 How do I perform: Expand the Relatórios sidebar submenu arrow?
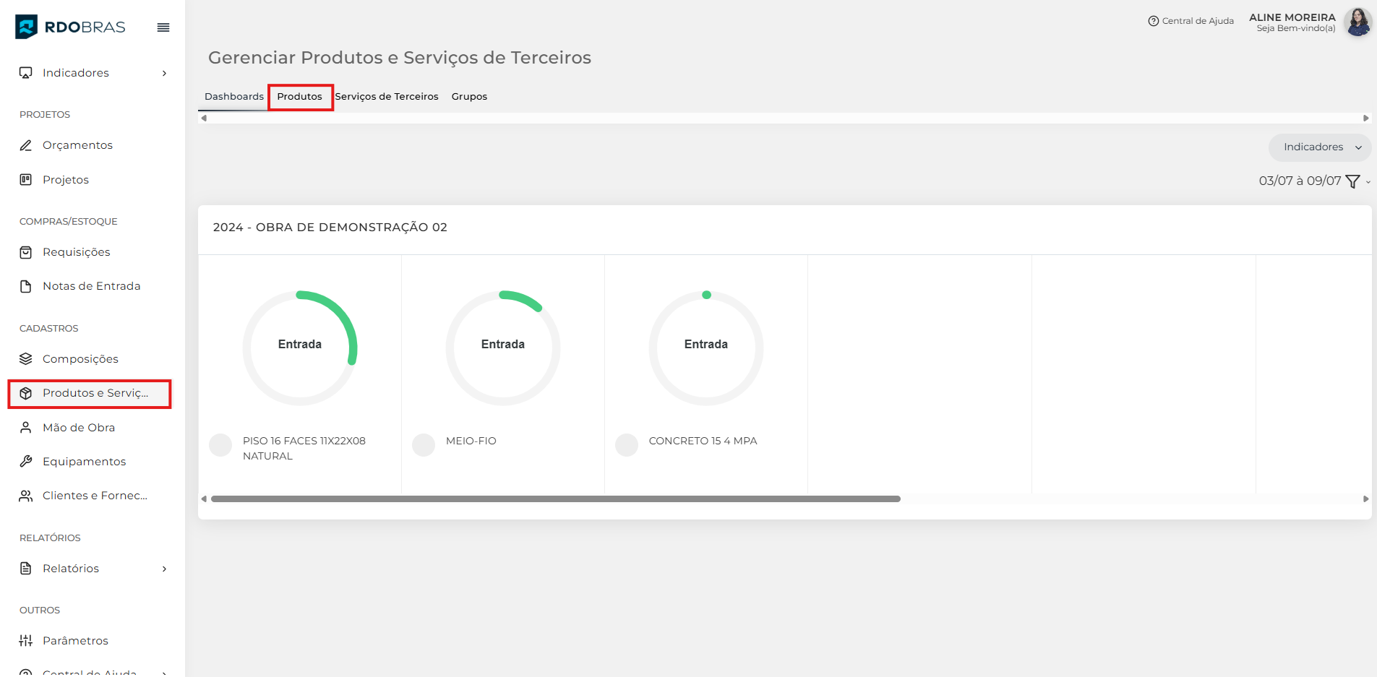164,569
